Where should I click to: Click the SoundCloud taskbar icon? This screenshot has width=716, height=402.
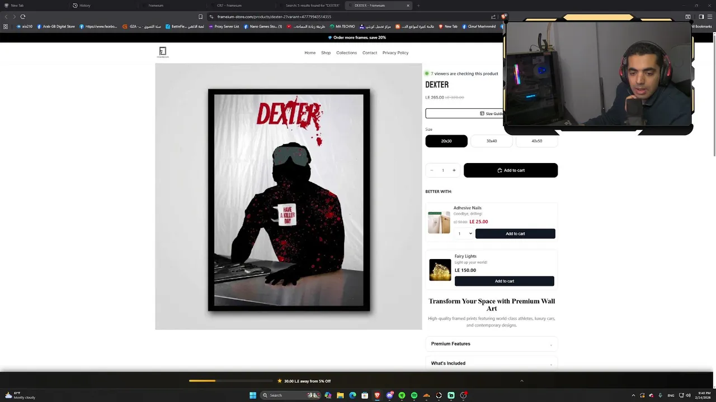pyautogui.click(x=426, y=395)
